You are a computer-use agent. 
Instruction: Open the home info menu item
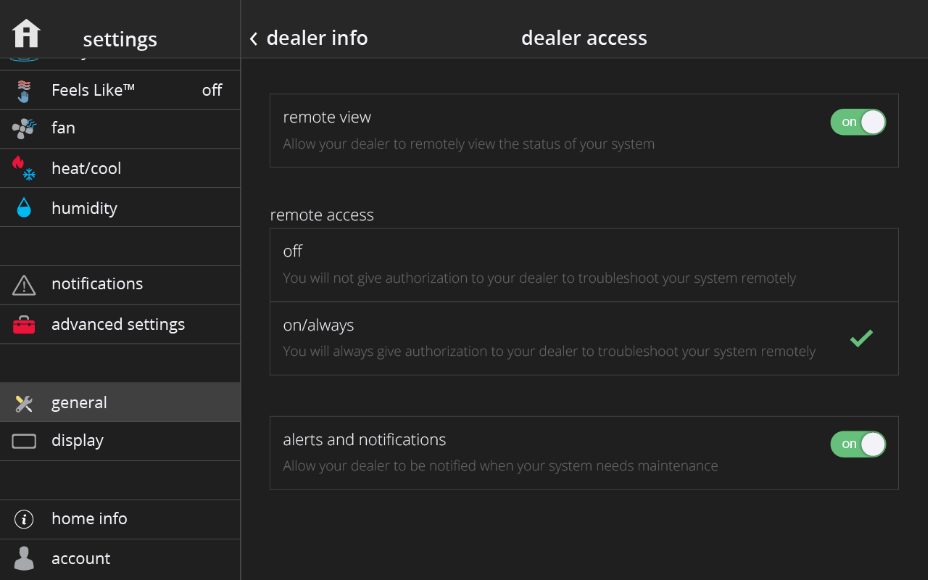click(x=89, y=519)
